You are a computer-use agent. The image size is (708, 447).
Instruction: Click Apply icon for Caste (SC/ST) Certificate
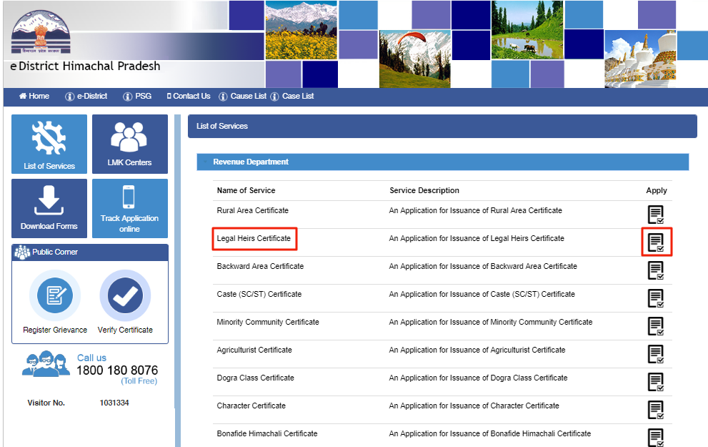[656, 298]
